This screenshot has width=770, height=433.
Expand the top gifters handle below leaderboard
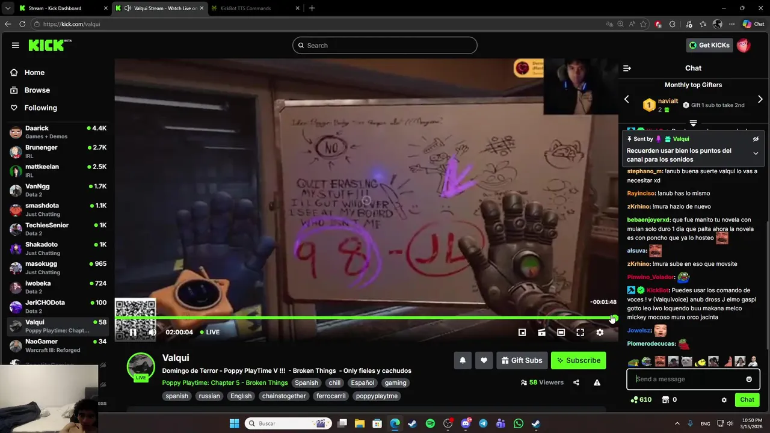[693, 123]
